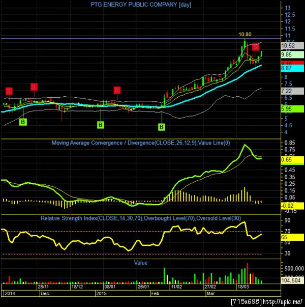
Task: Click the 10.80 high price annotation
Action: click(245, 35)
